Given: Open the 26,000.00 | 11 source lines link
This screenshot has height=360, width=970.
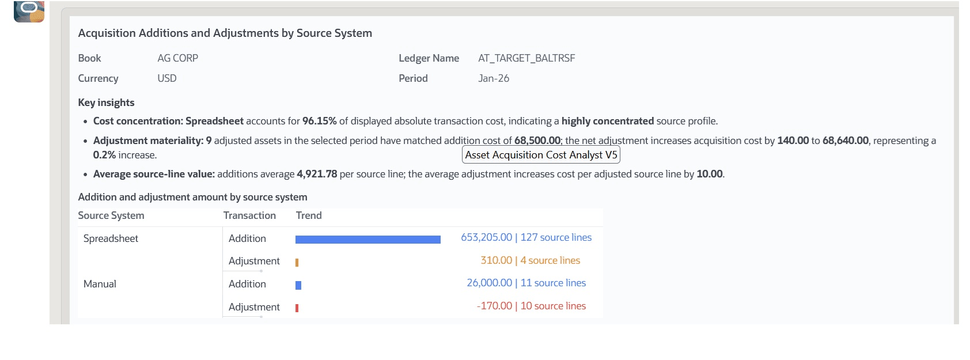Looking at the screenshot, I should click(526, 283).
